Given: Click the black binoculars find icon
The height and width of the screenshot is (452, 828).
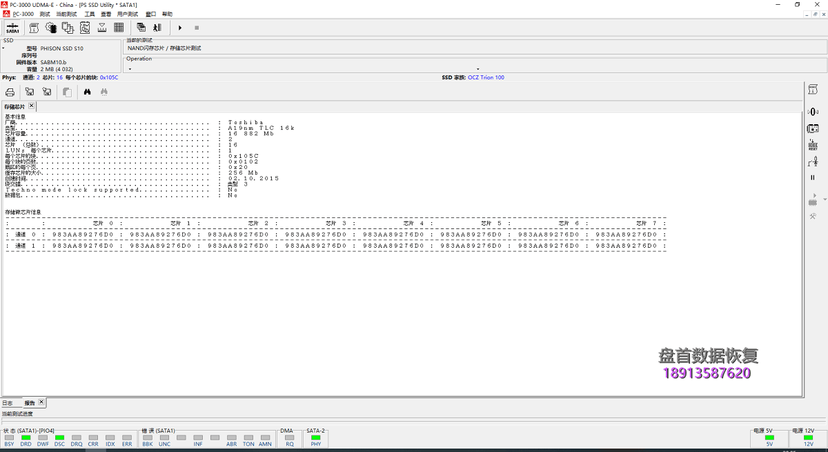Looking at the screenshot, I should 88,92.
